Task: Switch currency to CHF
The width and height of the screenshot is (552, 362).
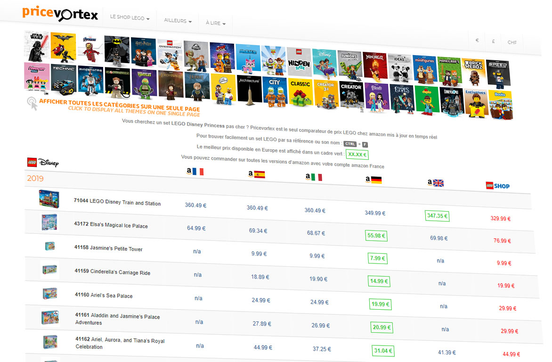Action: 512,42
